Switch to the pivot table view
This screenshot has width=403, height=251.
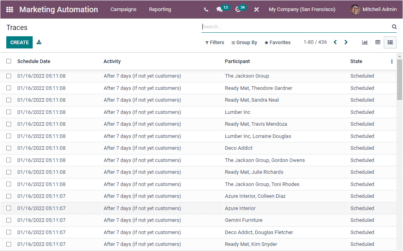(x=377, y=42)
